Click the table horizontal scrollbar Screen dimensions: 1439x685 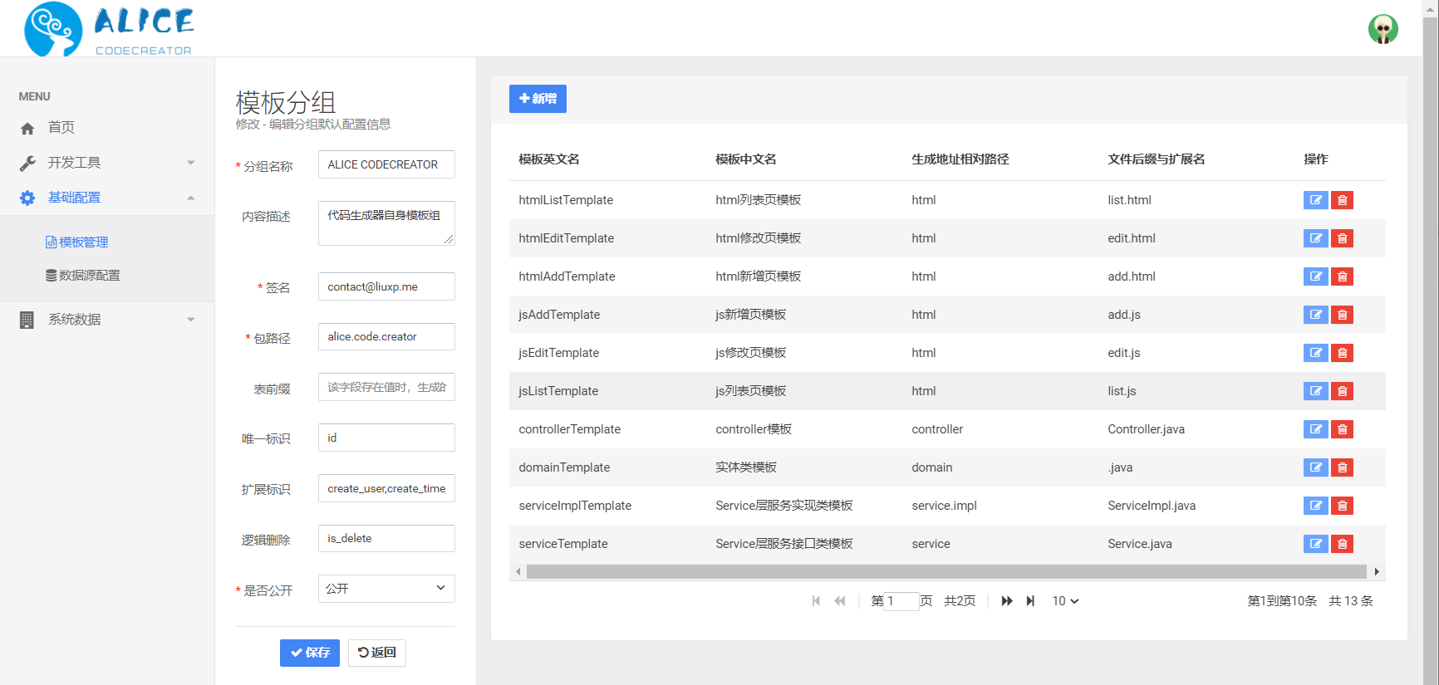[946, 571]
